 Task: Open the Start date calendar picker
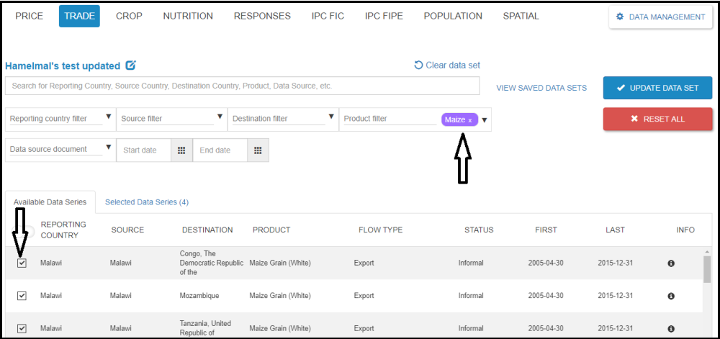coord(181,150)
